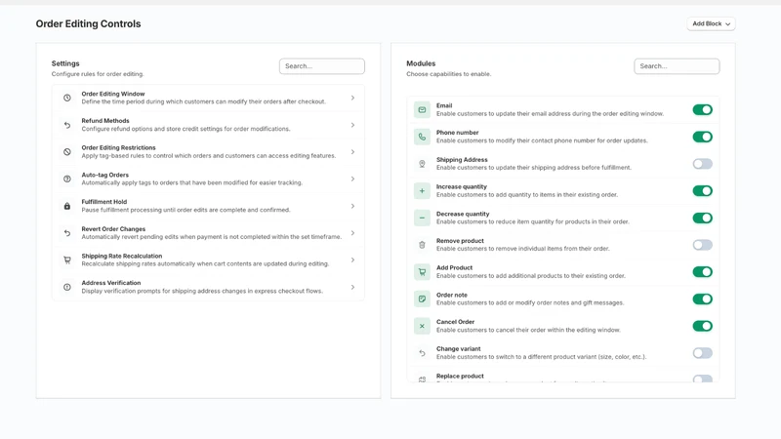Click the X icon for Cancel Order module
The height and width of the screenshot is (439, 781).
point(422,326)
